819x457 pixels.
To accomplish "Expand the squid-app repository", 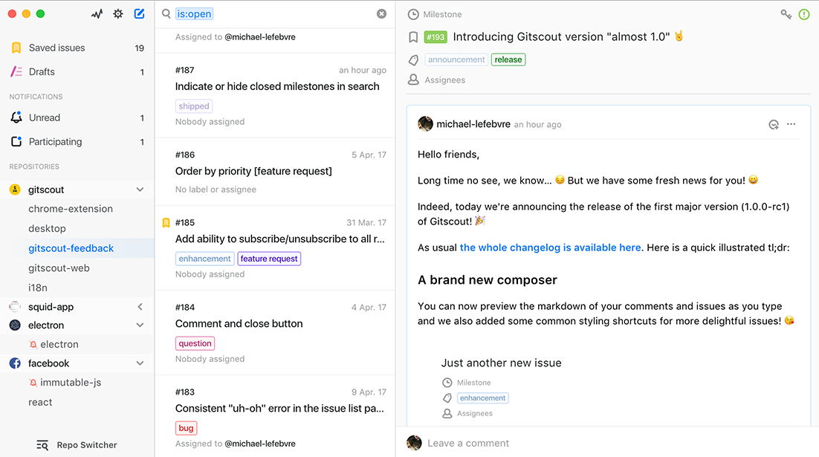I will coord(140,306).
